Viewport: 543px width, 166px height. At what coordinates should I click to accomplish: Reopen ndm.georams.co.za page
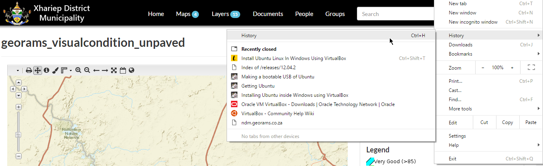[331, 123]
